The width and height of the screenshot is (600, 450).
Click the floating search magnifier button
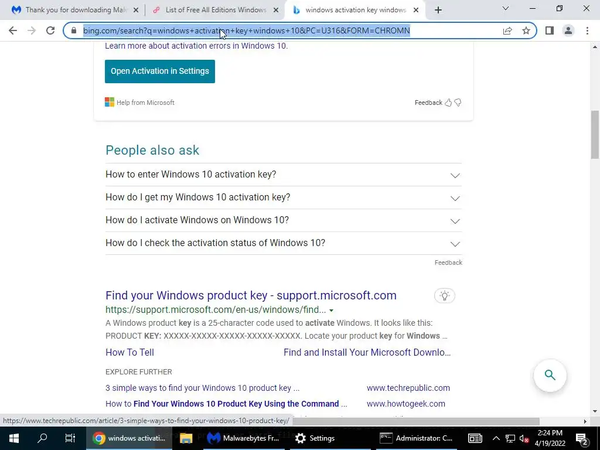550,375
